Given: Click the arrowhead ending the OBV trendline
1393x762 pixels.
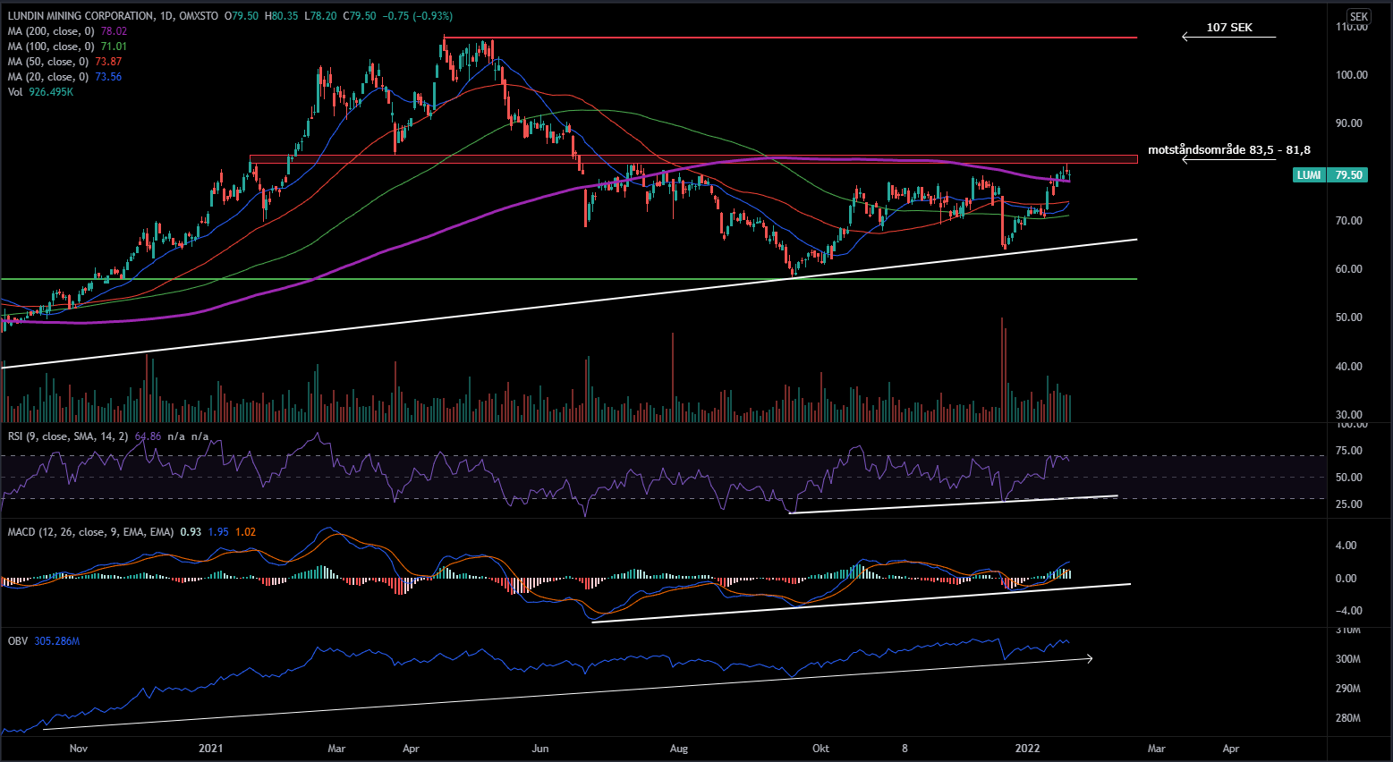Looking at the screenshot, I should [1089, 659].
